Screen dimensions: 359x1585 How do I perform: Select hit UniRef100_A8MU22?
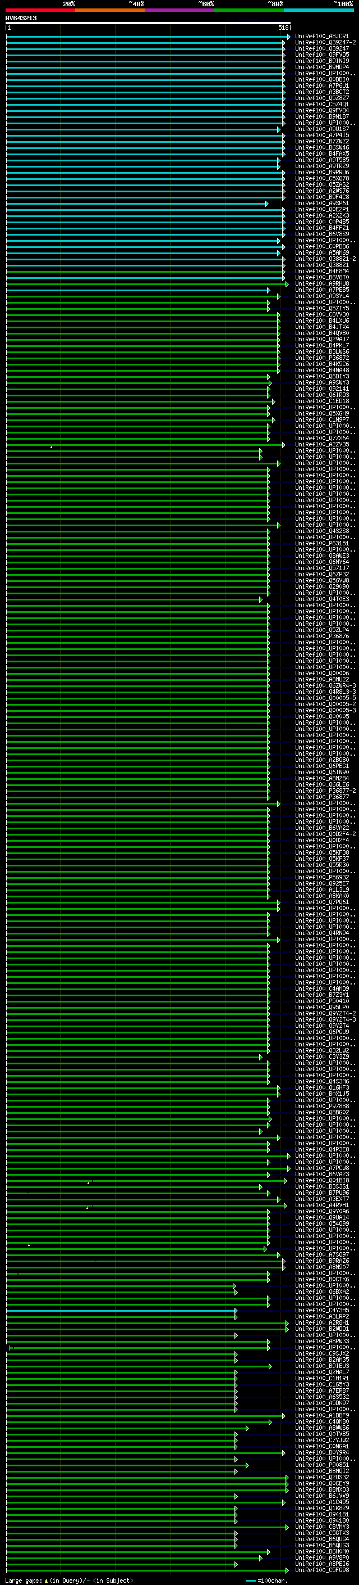click(321, 679)
